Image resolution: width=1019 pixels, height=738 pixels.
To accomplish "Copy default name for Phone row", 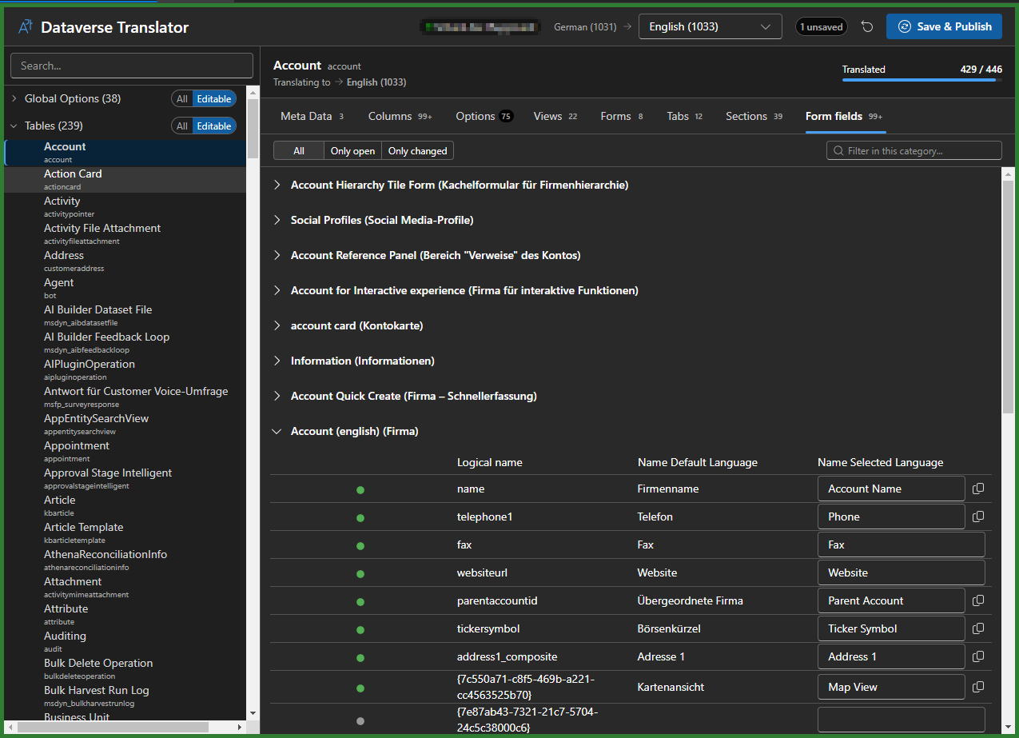I will coord(978,517).
